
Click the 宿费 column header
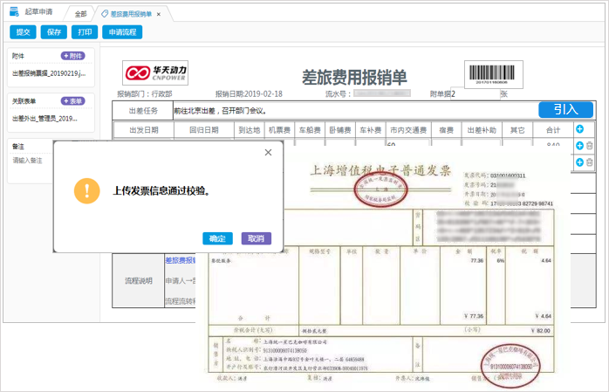tap(446, 130)
